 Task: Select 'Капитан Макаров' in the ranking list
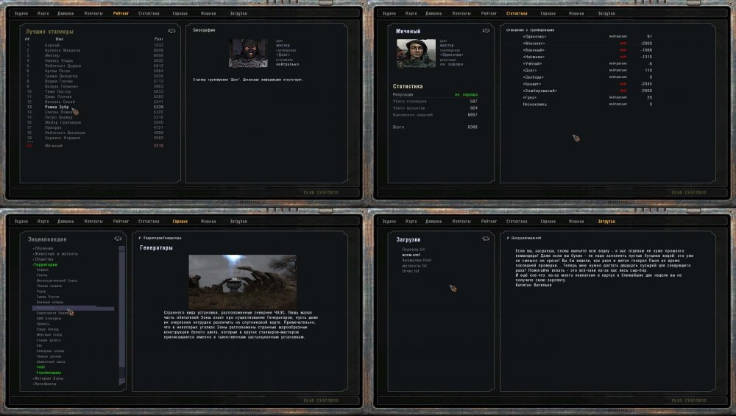pos(94,50)
